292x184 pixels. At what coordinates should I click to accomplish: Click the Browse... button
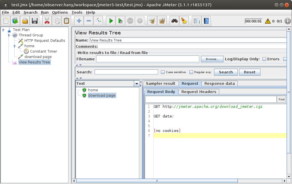point(212,59)
